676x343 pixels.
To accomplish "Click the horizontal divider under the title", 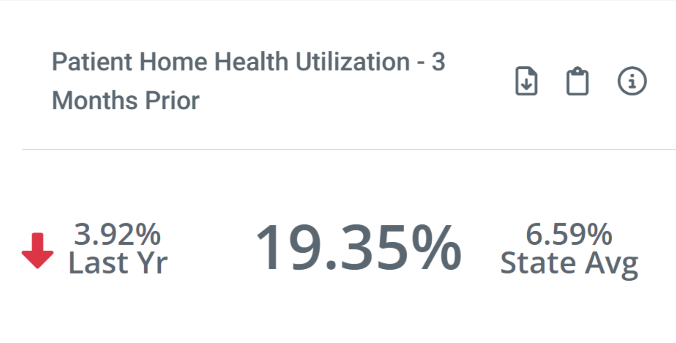I will coord(349,150).
